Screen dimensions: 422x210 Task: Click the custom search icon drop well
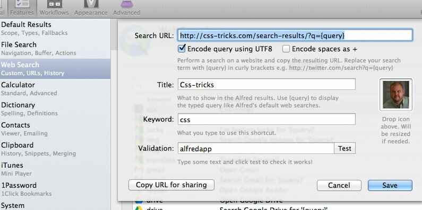click(396, 95)
